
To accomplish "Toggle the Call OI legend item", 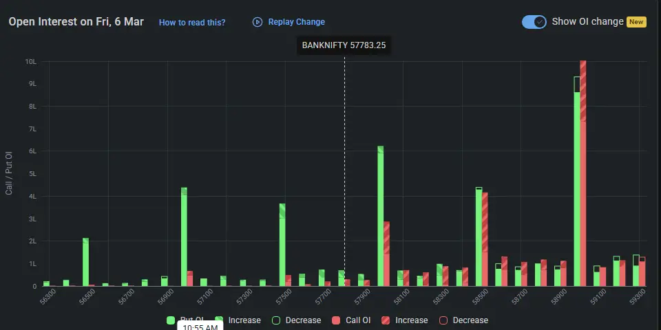I will click(x=351, y=320).
